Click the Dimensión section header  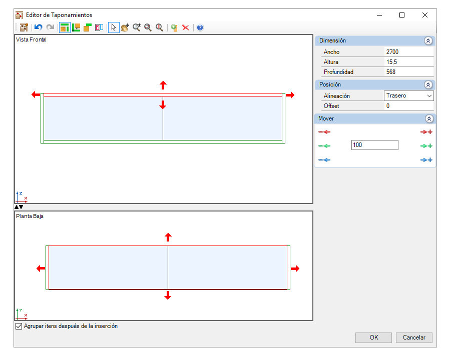(375, 40)
